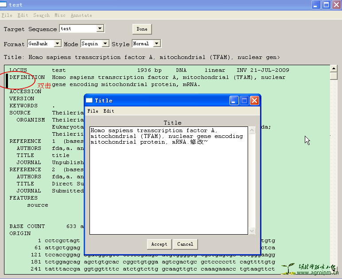Open File menu in Title dialog
The width and height of the screenshot is (342, 279).
point(93,111)
